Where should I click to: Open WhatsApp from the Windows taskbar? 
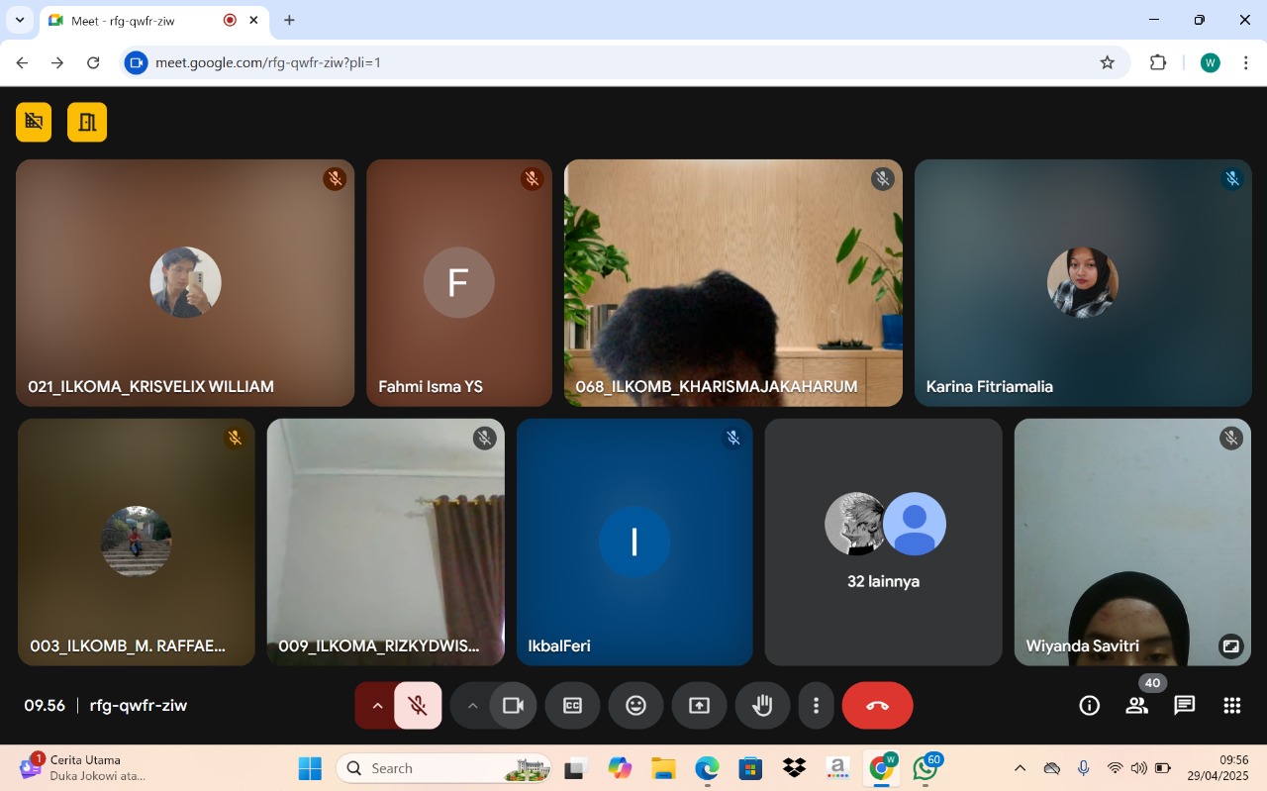point(926,768)
